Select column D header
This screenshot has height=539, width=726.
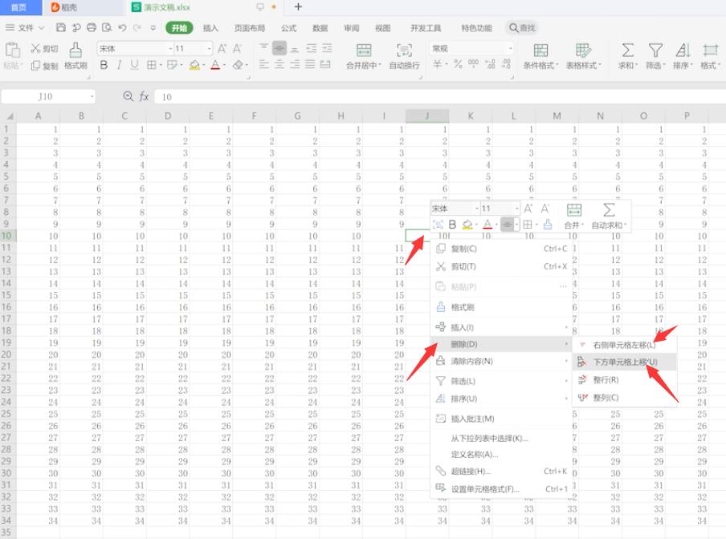coord(168,115)
